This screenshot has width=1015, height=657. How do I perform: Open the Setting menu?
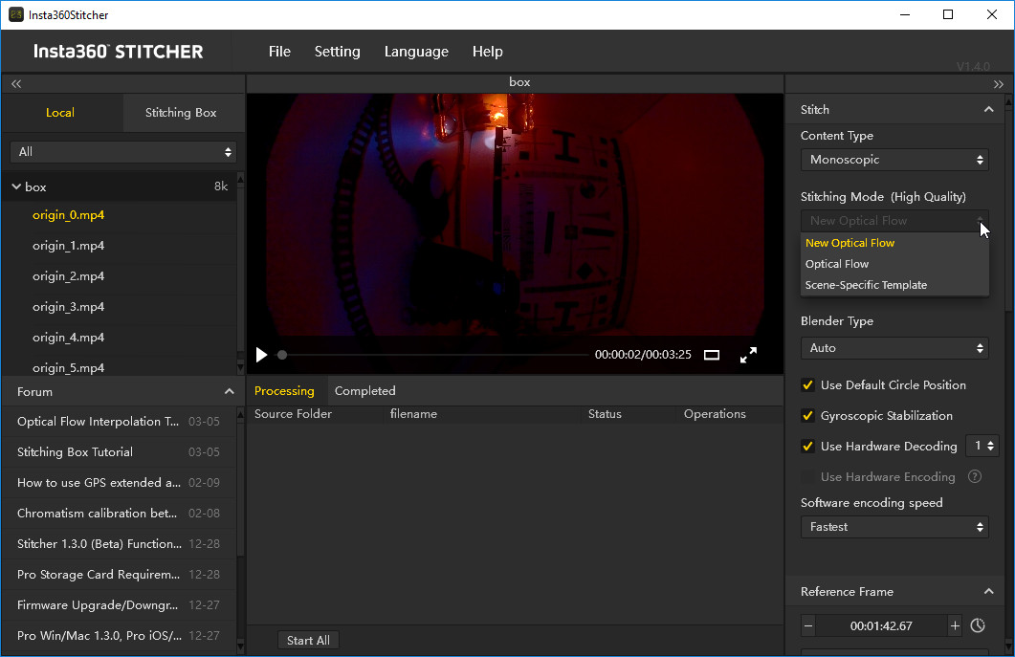[337, 52]
